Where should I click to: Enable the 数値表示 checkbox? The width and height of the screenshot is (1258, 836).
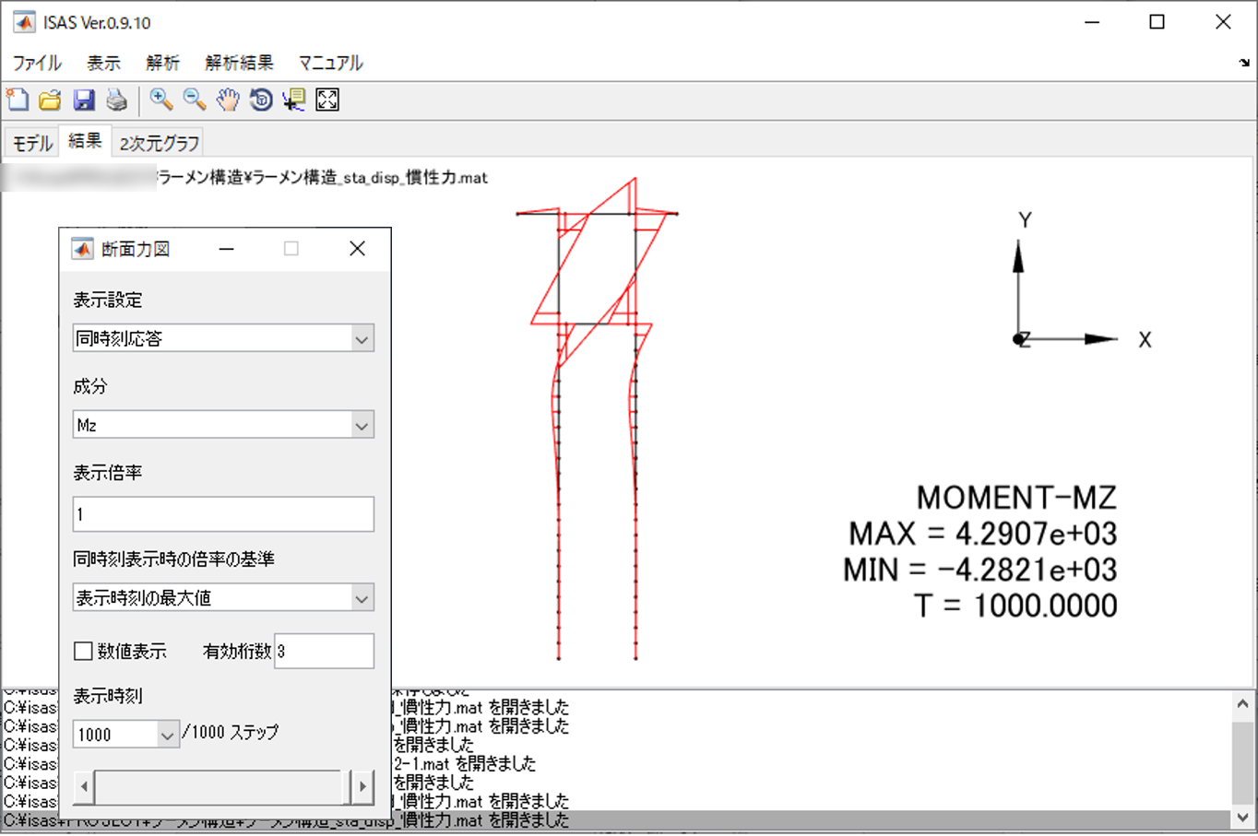tap(83, 651)
